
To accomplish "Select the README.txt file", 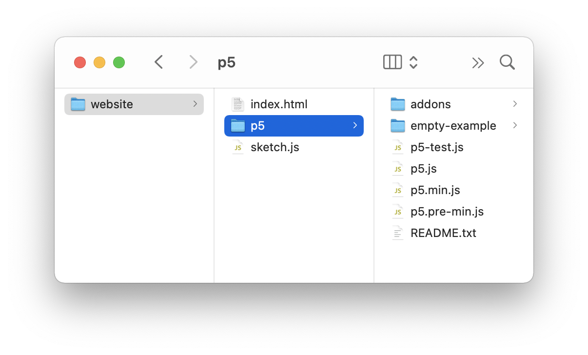I will coord(443,233).
